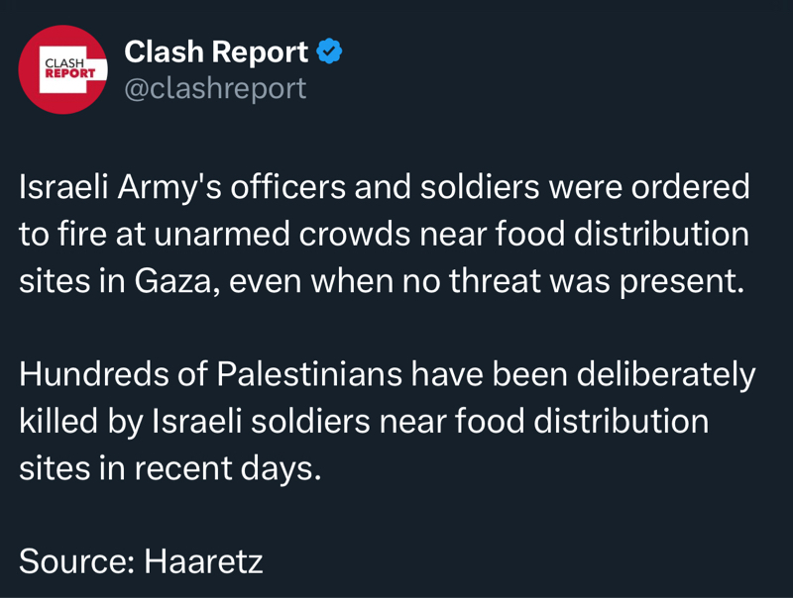Click the blue verified checkmark badge
Screen dimensions: 793x598
[x=329, y=51]
